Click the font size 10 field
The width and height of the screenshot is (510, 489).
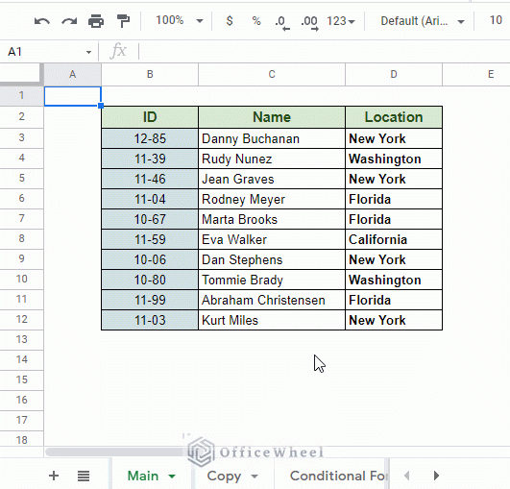[x=496, y=20]
